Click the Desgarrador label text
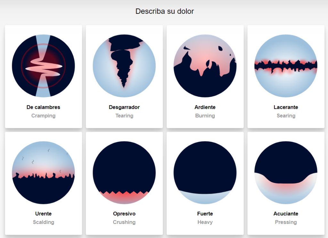The image size is (328, 238). (124, 107)
